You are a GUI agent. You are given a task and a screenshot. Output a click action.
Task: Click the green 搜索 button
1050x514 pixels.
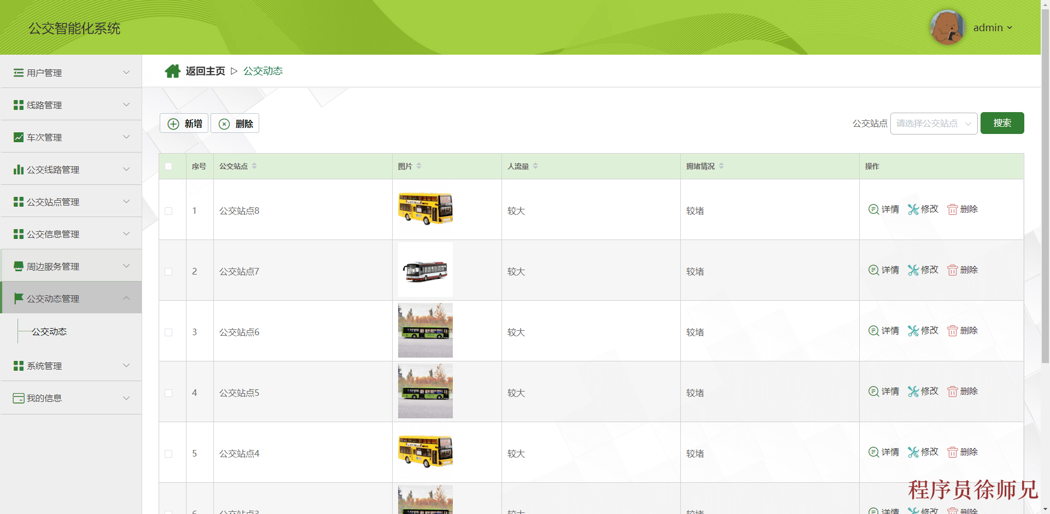tap(1001, 123)
